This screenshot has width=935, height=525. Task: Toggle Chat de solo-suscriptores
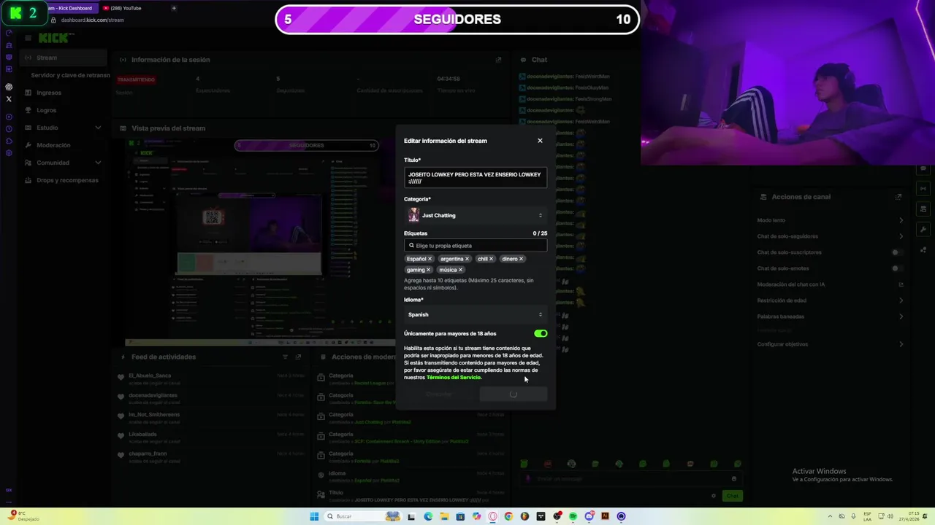[897, 252]
